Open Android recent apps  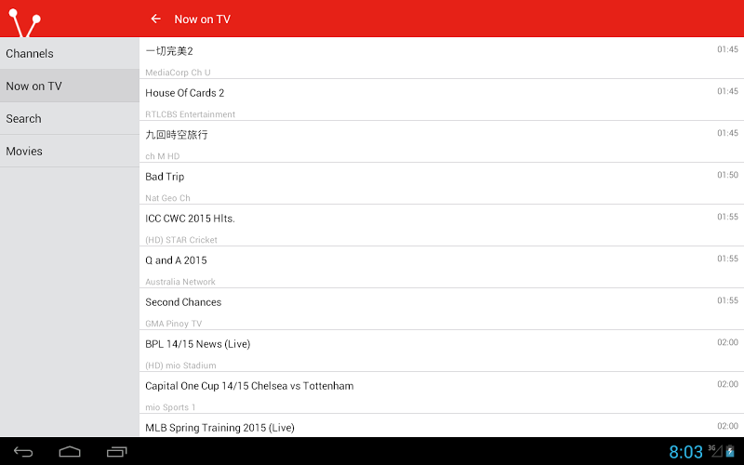click(117, 452)
